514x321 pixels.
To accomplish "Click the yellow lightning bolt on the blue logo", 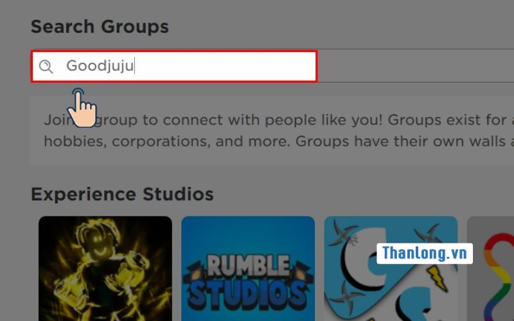I will tap(438, 278).
